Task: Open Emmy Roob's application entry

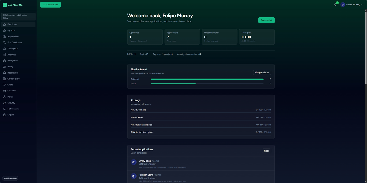Action: (x=201, y=164)
